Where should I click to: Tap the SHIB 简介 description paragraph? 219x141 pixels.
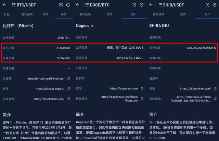pos(182,130)
